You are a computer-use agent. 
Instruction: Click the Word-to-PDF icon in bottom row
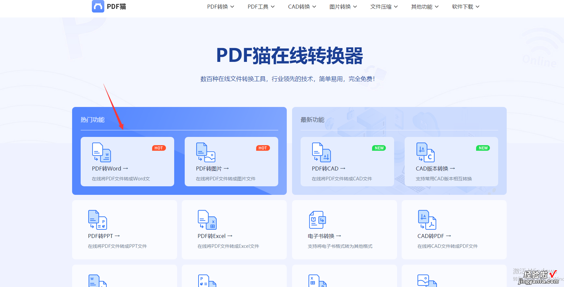point(98,281)
